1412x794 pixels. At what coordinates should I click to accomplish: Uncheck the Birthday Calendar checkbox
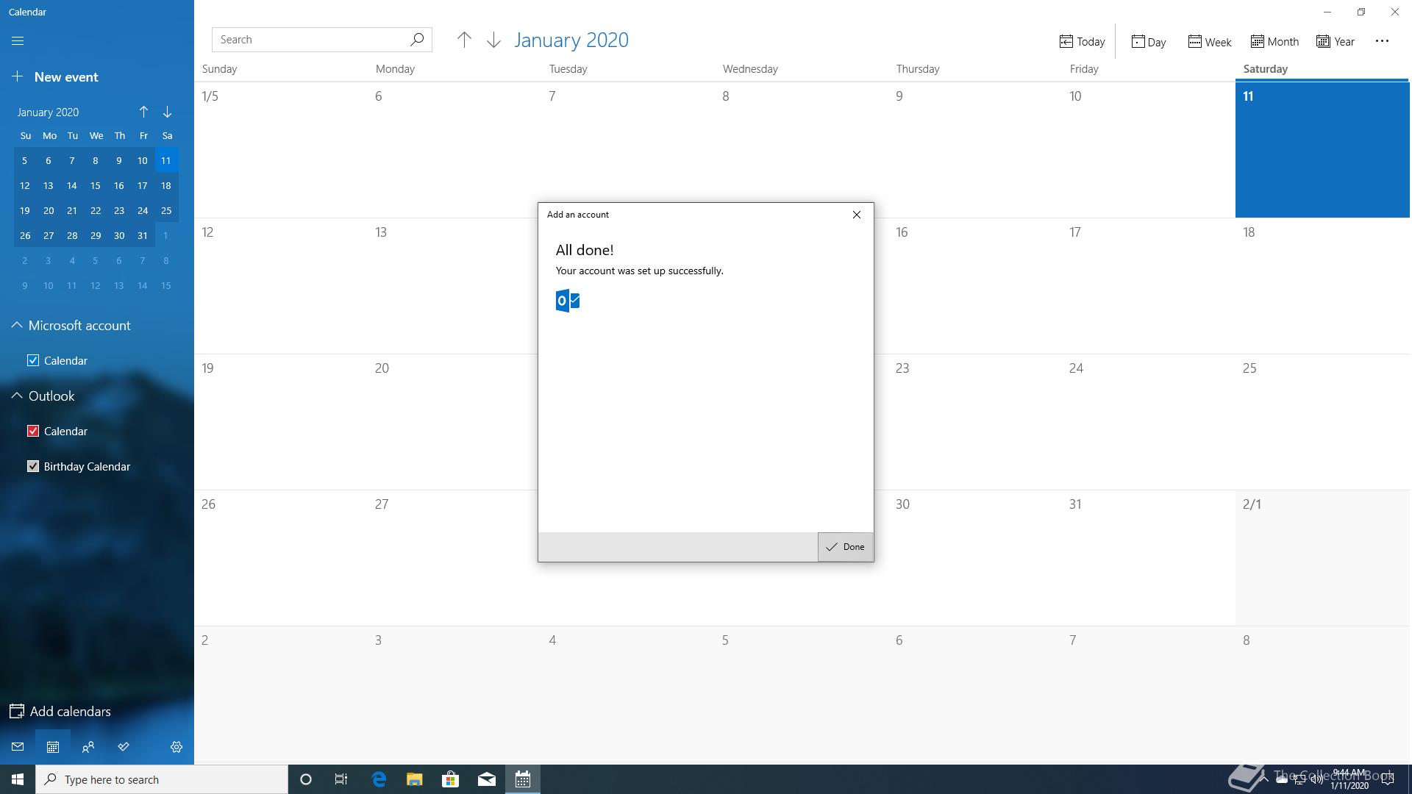point(33,466)
